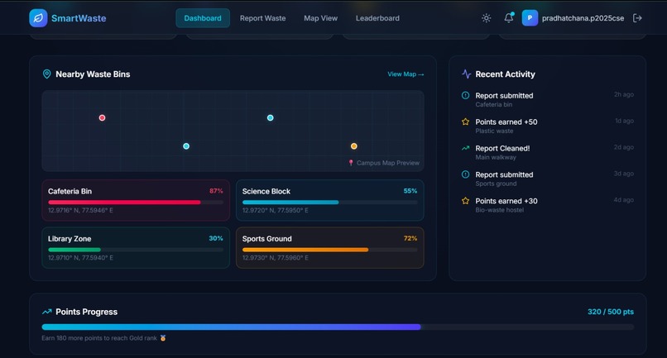Click the Cafeteria Bin coordinates text
The width and height of the screenshot is (667, 358).
[80, 210]
